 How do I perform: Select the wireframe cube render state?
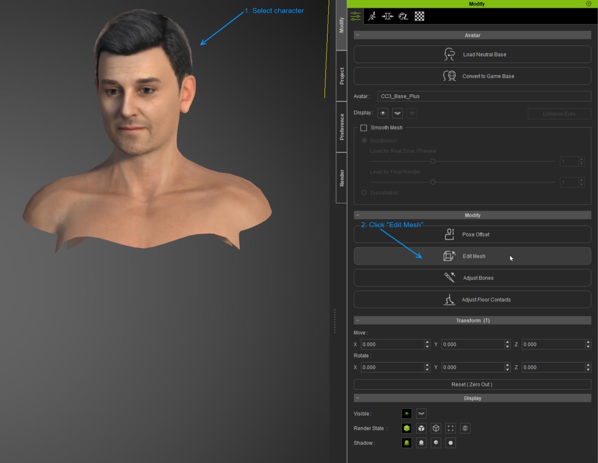click(x=436, y=428)
